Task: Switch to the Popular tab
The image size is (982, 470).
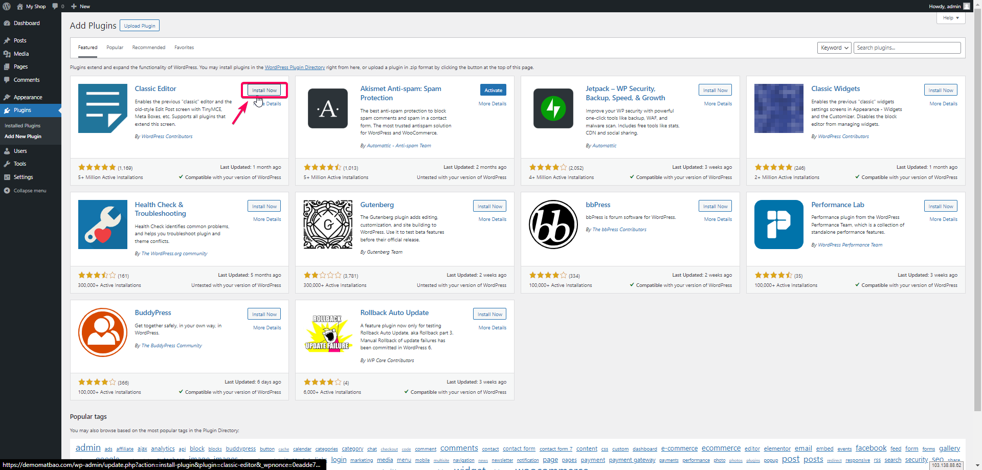Action: tap(115, 48)
